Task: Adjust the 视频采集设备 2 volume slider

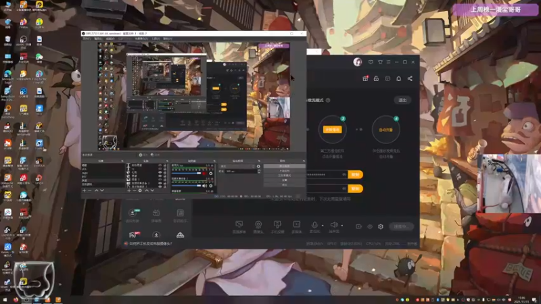Action: pos(187,186)
